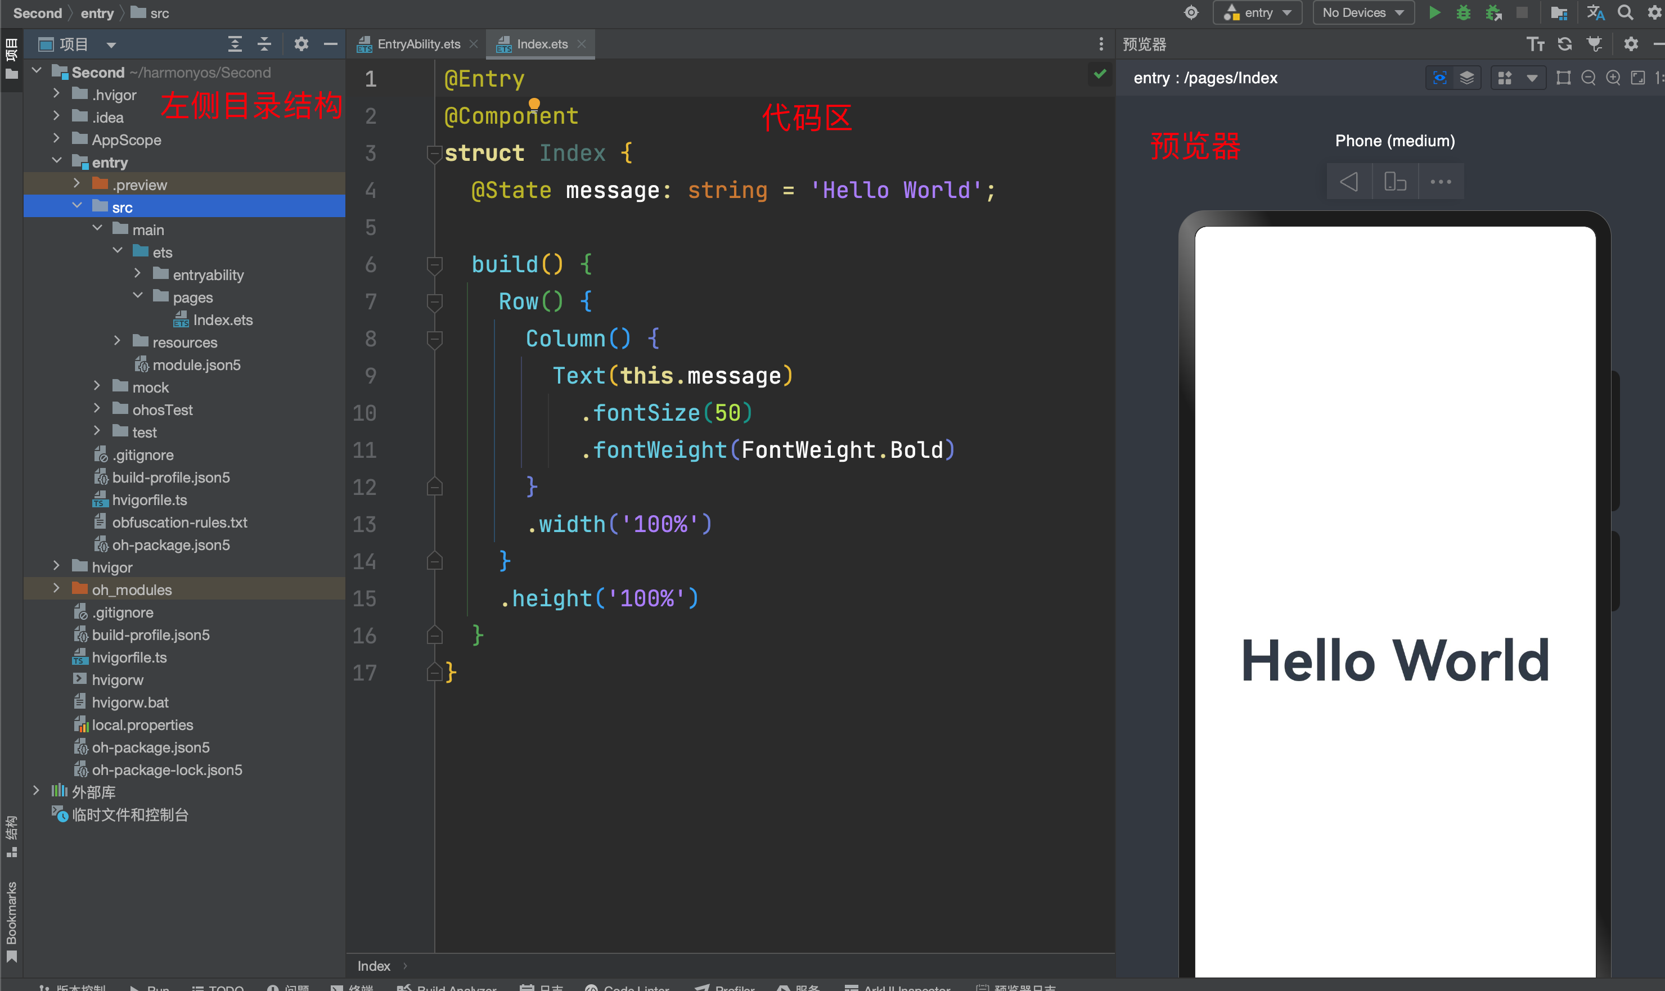
Task: Click the green Run button
Action: point(1434,13)
